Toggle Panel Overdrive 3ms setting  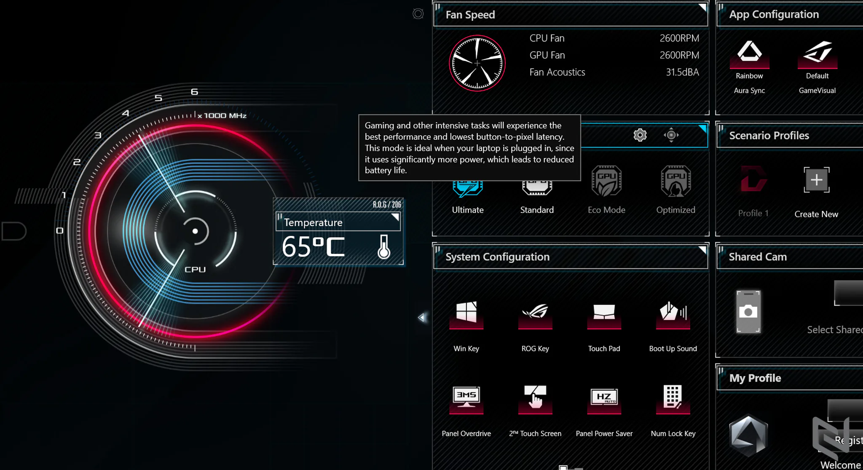466,399
